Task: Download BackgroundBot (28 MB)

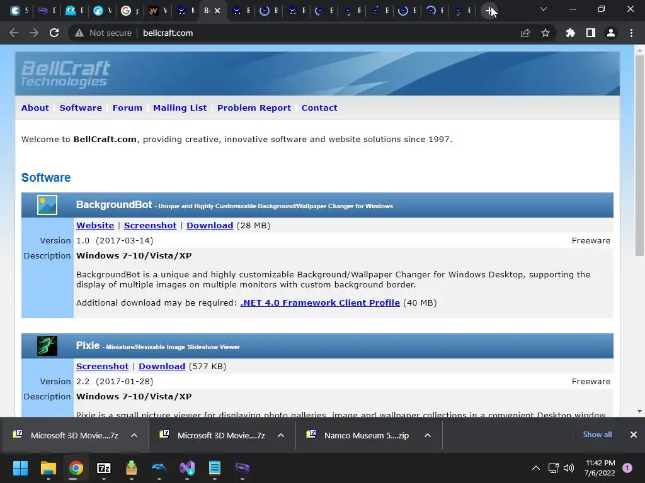Action: tap(210, 226)
